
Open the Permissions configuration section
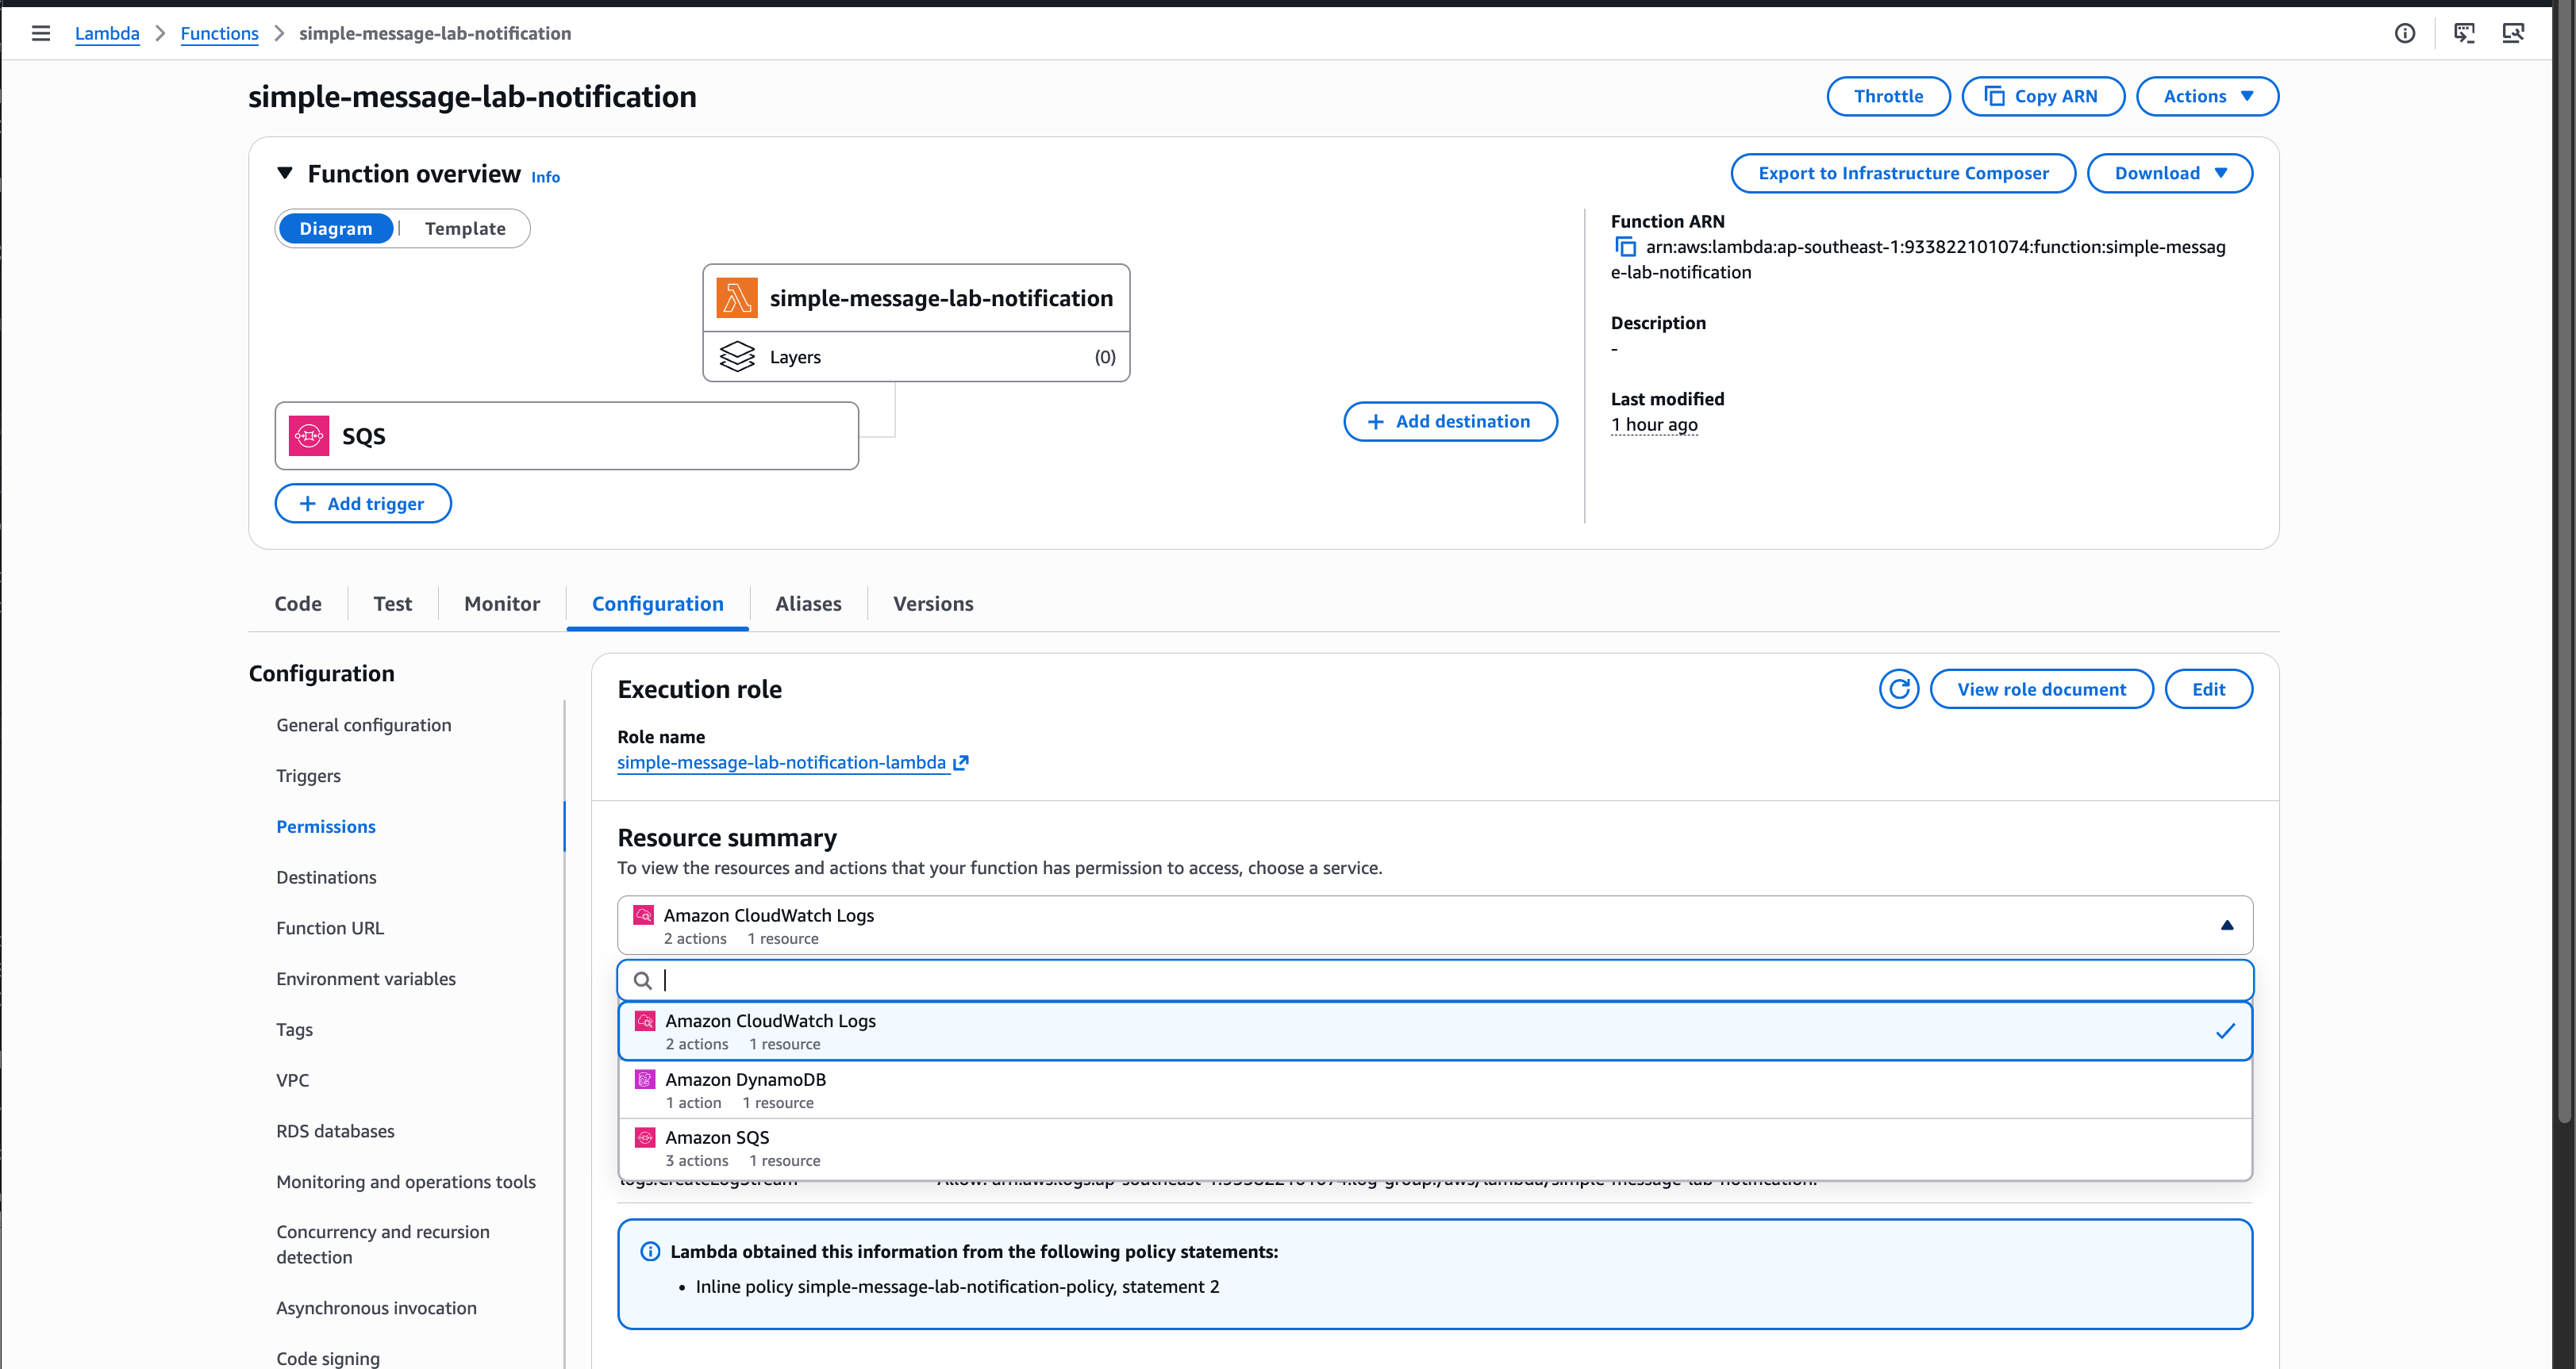pos(326,826)
